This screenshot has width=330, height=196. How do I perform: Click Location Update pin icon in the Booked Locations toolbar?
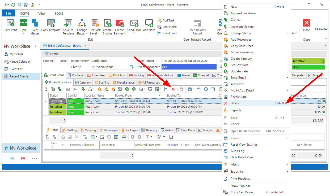click(83, 89)
